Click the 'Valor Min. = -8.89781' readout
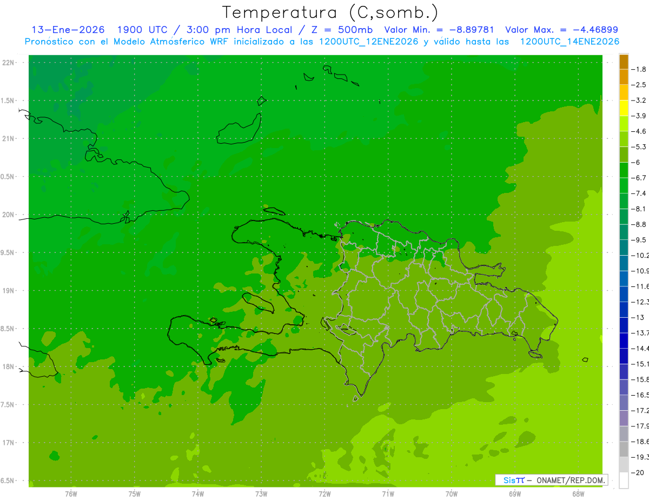This screenshot has width=649, height=501. [439, 30]
